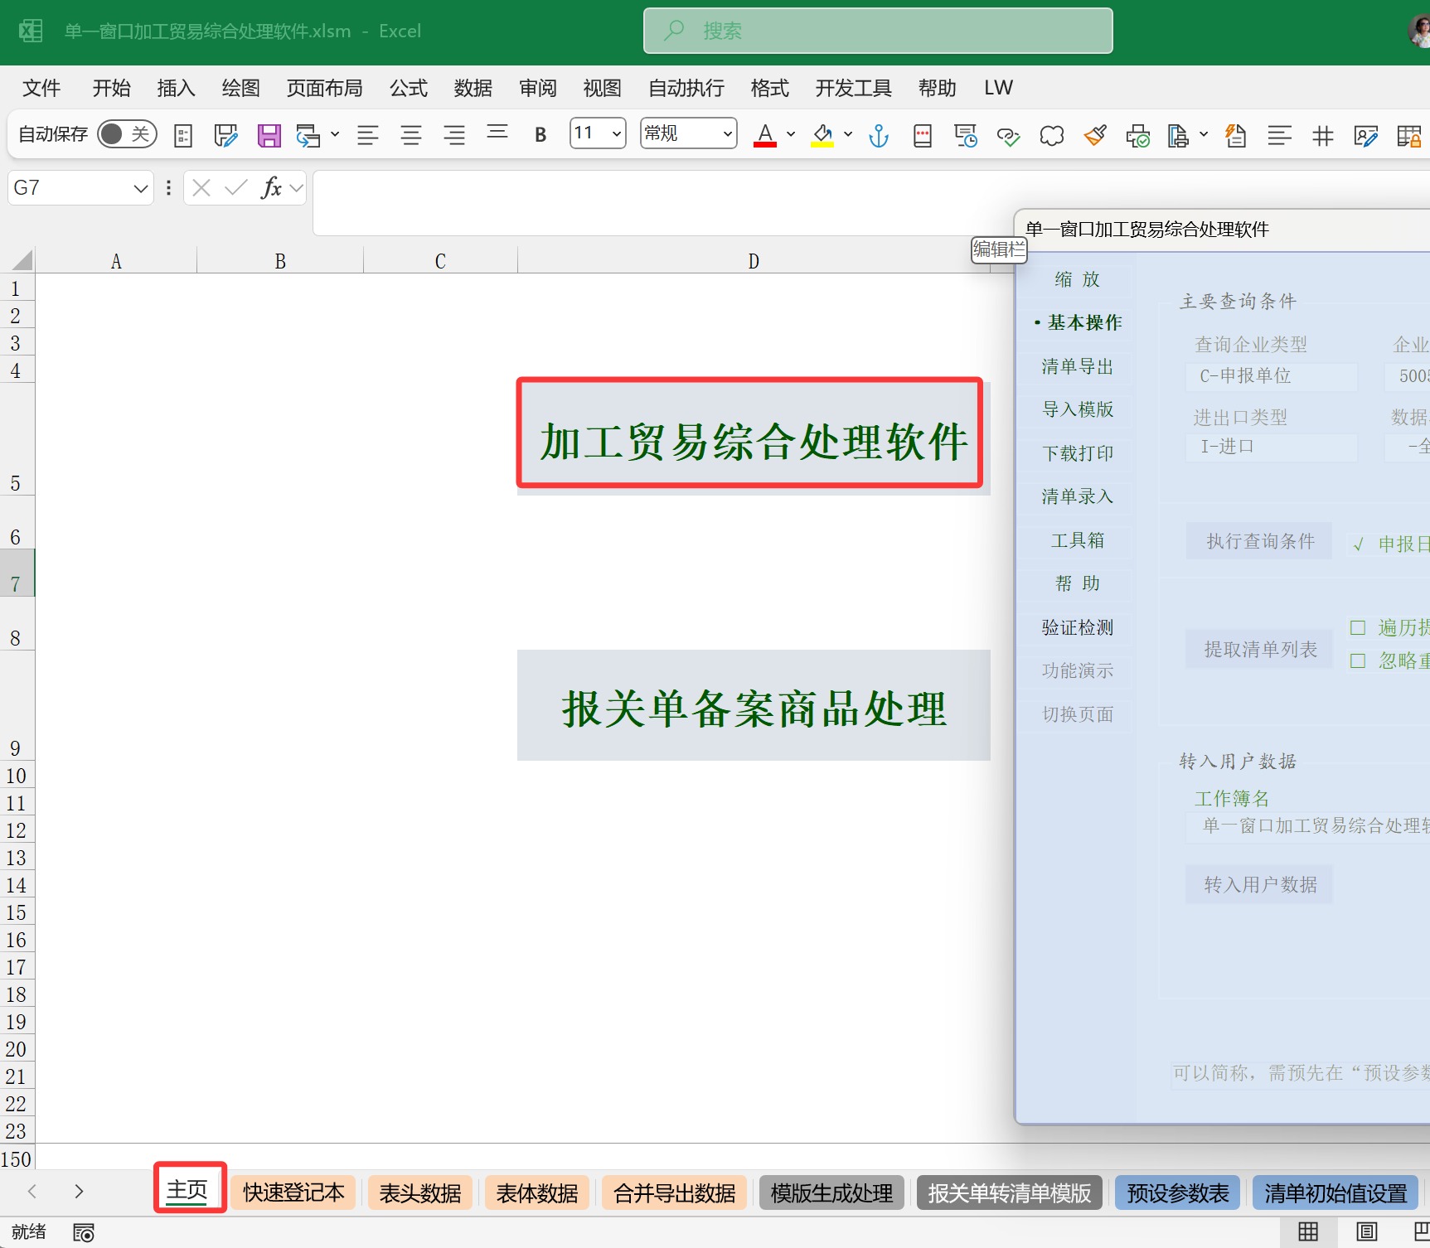
Task: Open the 自动执行 ribbon tab
Action: pos(686,88)
